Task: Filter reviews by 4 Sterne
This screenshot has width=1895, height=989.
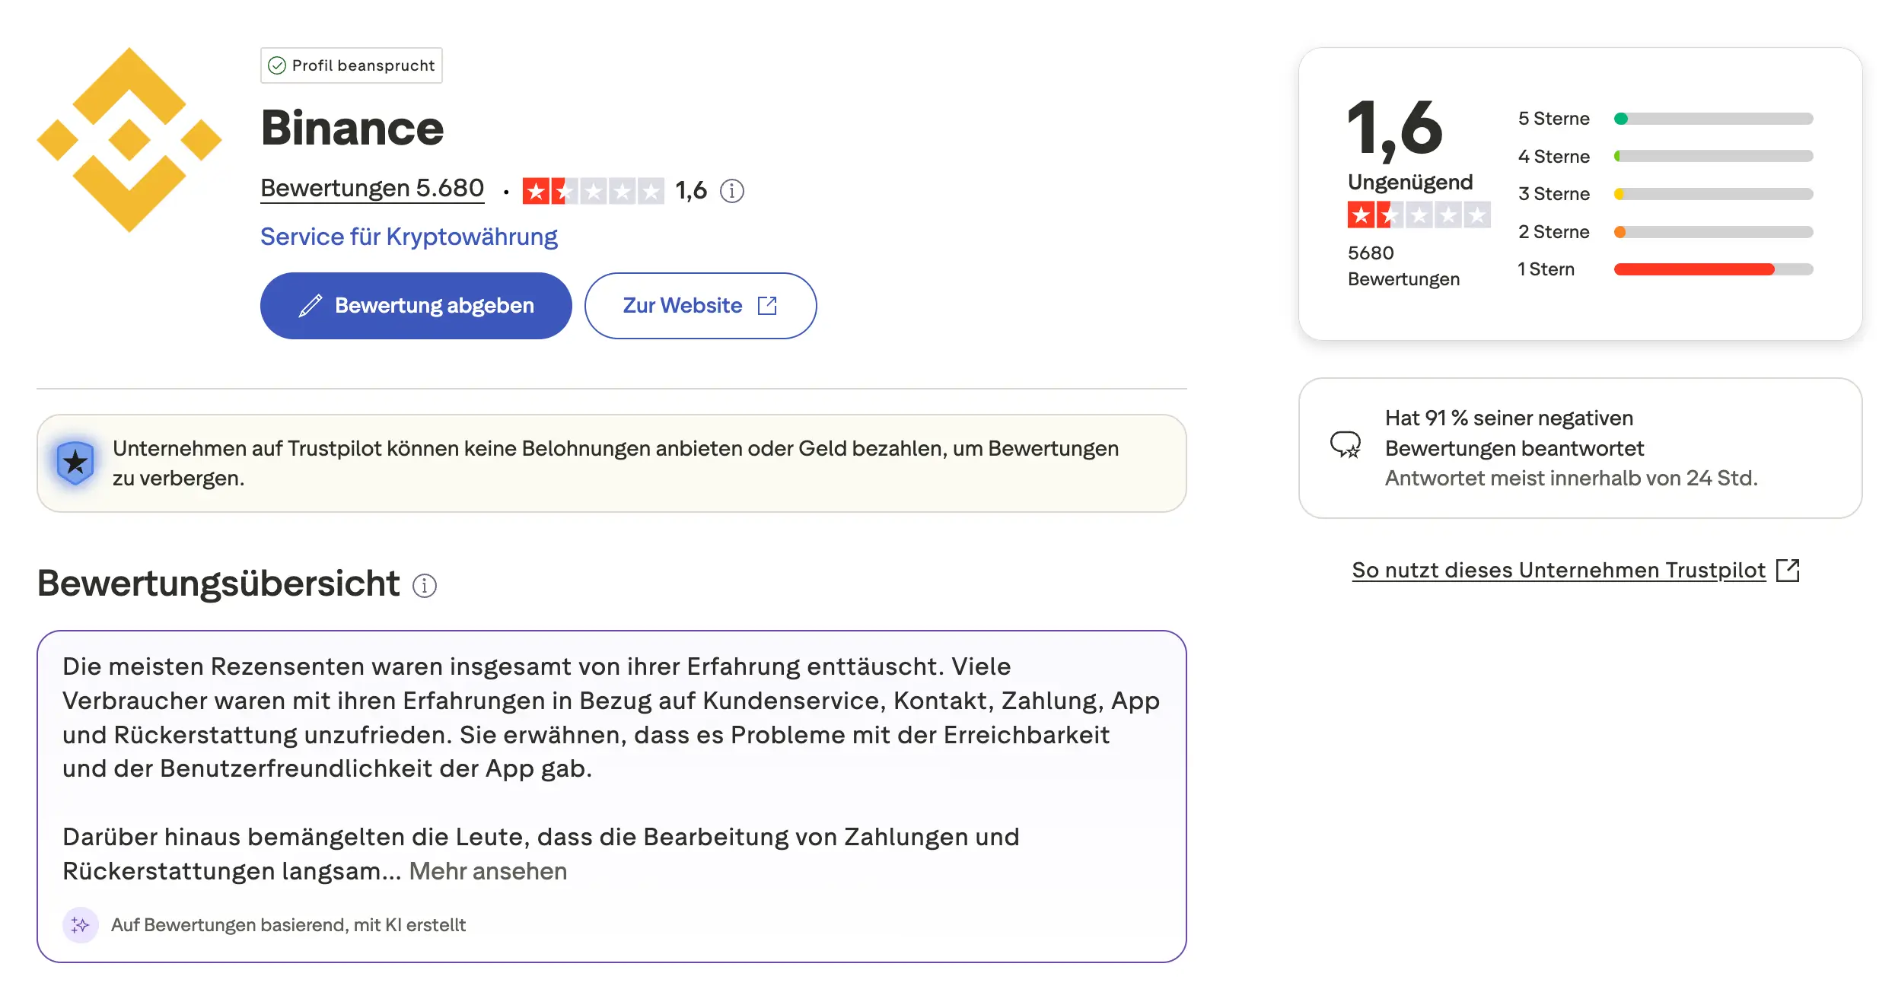Action: click(1553, 157)
